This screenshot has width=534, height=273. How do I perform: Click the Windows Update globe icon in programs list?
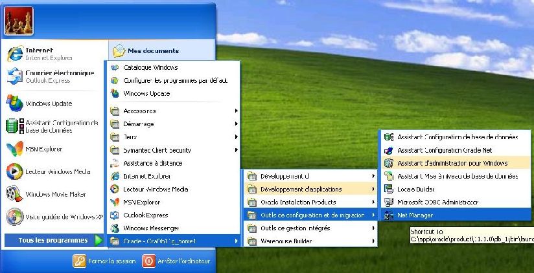coord(115,94)
